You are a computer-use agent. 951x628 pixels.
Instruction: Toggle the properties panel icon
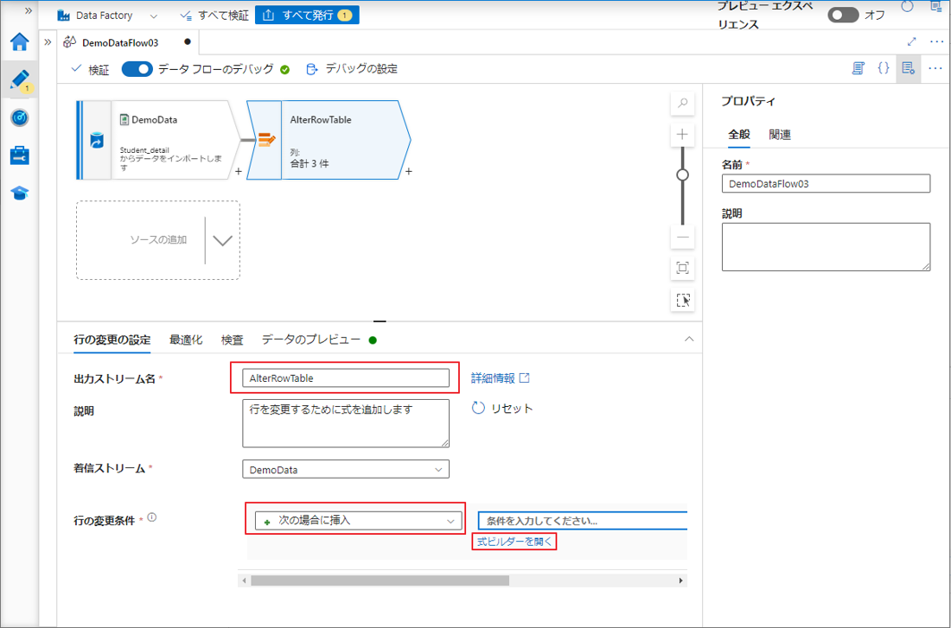click(908, 68)
